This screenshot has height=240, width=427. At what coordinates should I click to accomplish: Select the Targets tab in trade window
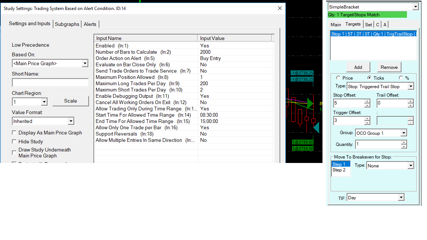[x=353, y=24]
